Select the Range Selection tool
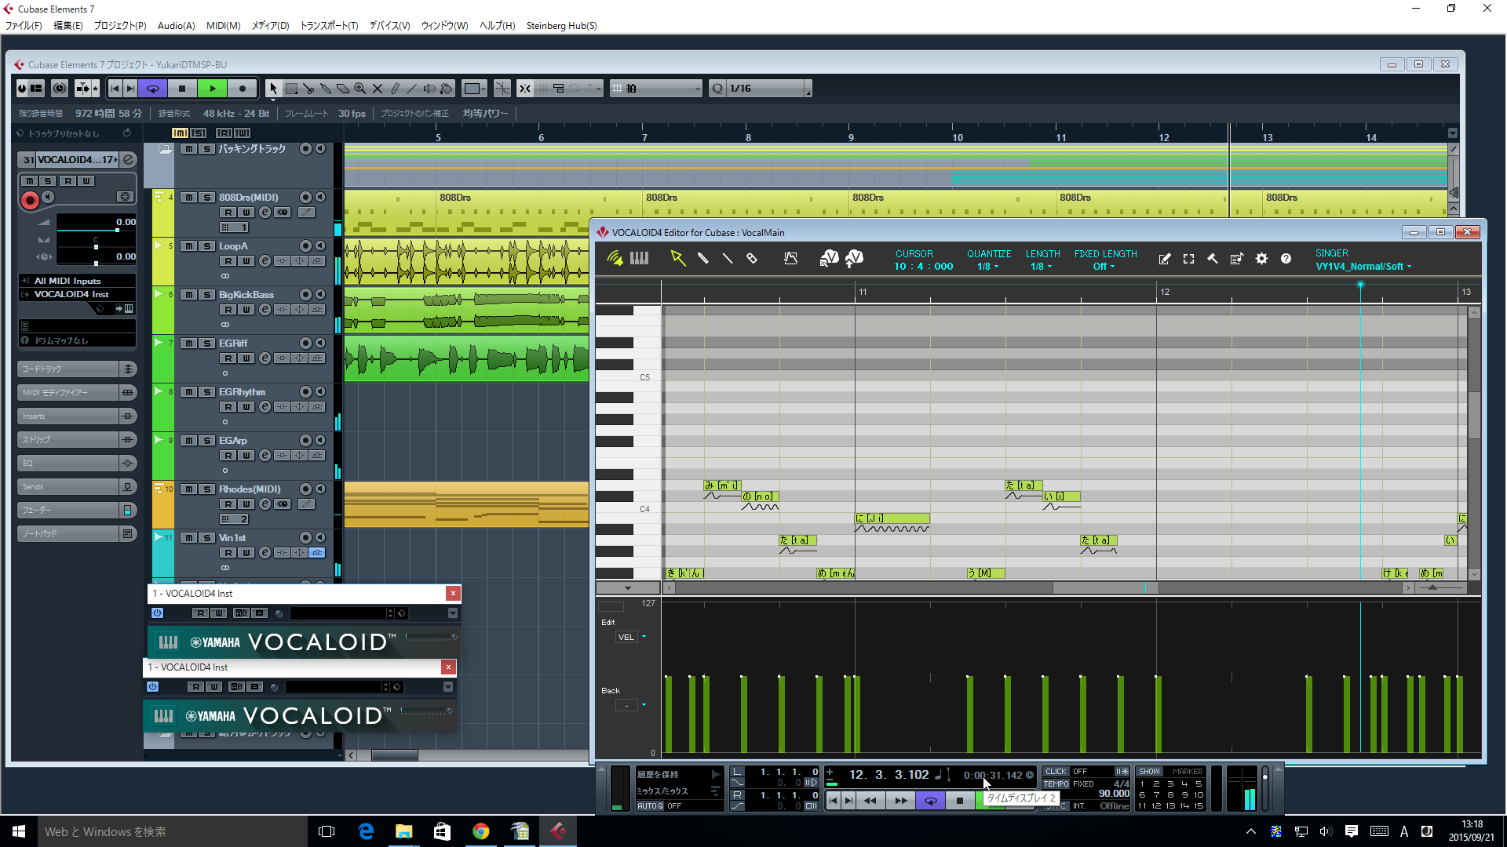1507x847 pixels. [x=291, y=89]
